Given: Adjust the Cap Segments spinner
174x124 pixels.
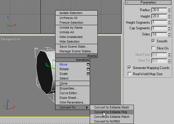Looking at the screenshot, I should tap(169, 28).
